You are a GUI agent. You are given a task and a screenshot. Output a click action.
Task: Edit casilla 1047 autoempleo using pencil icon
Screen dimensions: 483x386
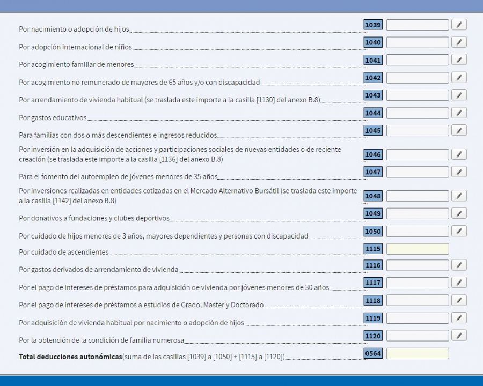click(459, 172)
